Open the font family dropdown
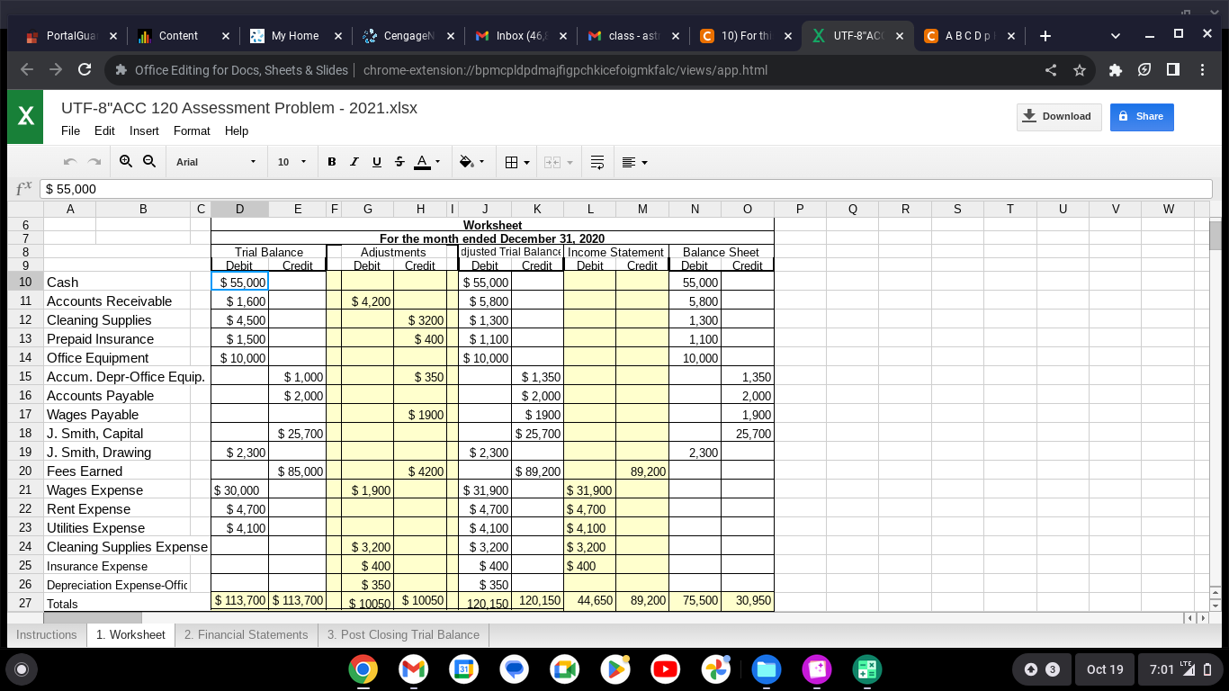The width and height of the screenshot is (1229, 691). coord(216,162)
